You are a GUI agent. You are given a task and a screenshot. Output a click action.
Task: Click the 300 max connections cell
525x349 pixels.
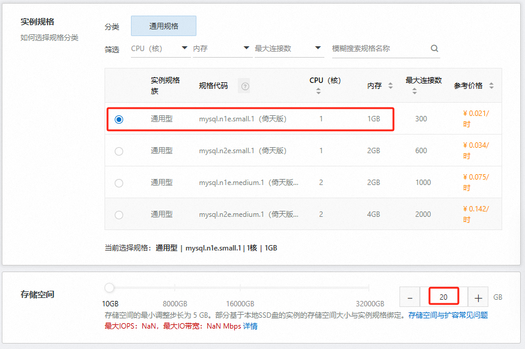click(x=421, y=119)
